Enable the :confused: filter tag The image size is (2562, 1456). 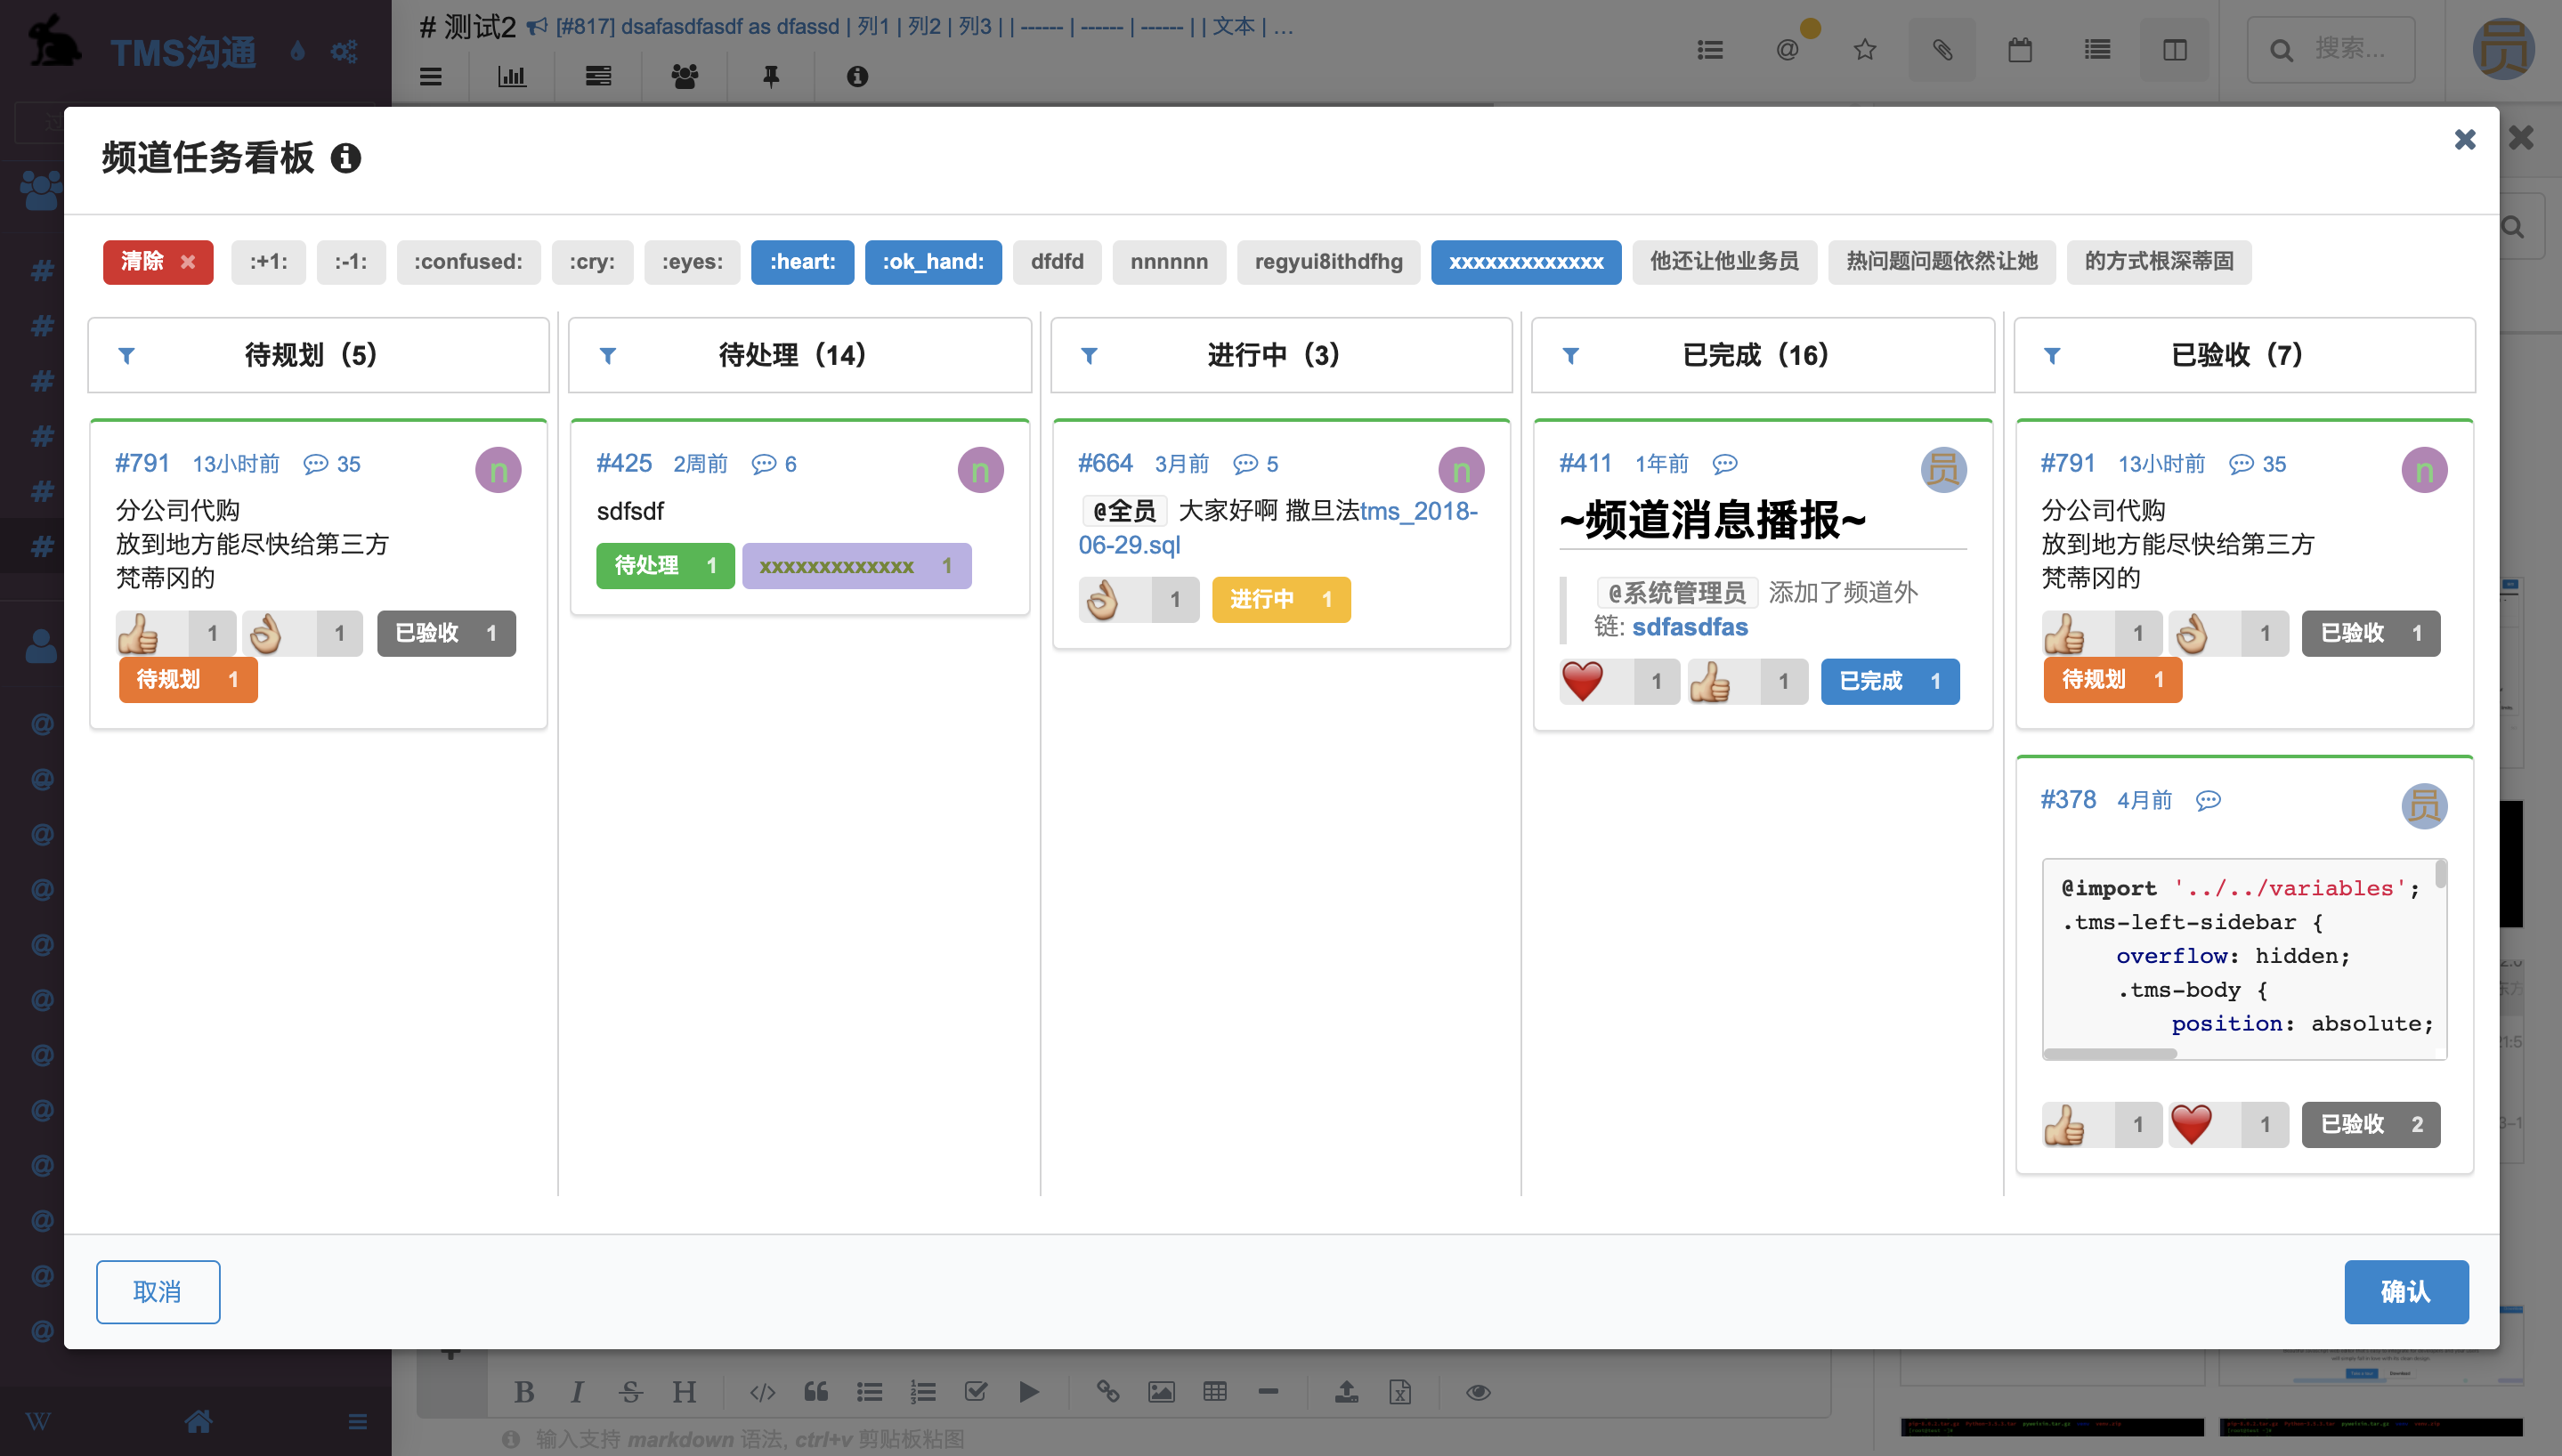click(467, 262)
